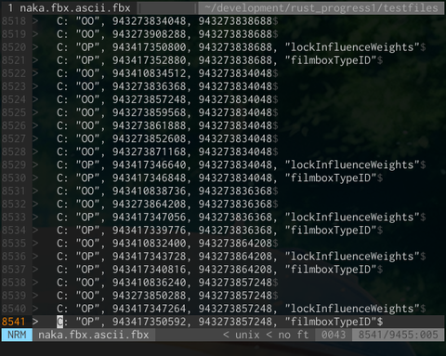
Task: Click "filmboxTypeID" on line 8537
Action: 331,270
